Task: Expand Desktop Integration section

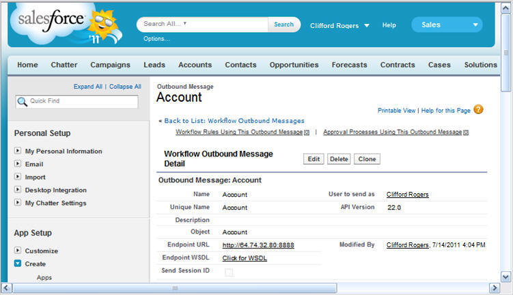Action: coord(18,189)
